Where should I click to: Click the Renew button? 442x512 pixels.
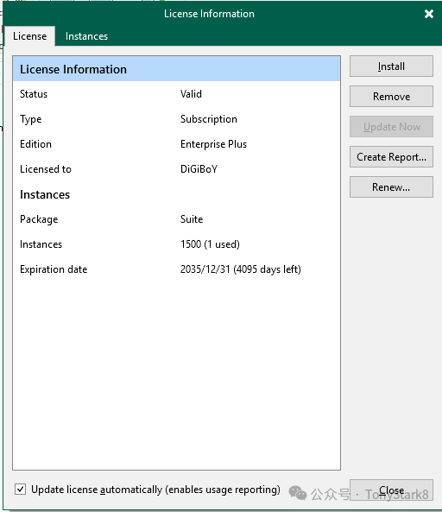click(391, 187)
